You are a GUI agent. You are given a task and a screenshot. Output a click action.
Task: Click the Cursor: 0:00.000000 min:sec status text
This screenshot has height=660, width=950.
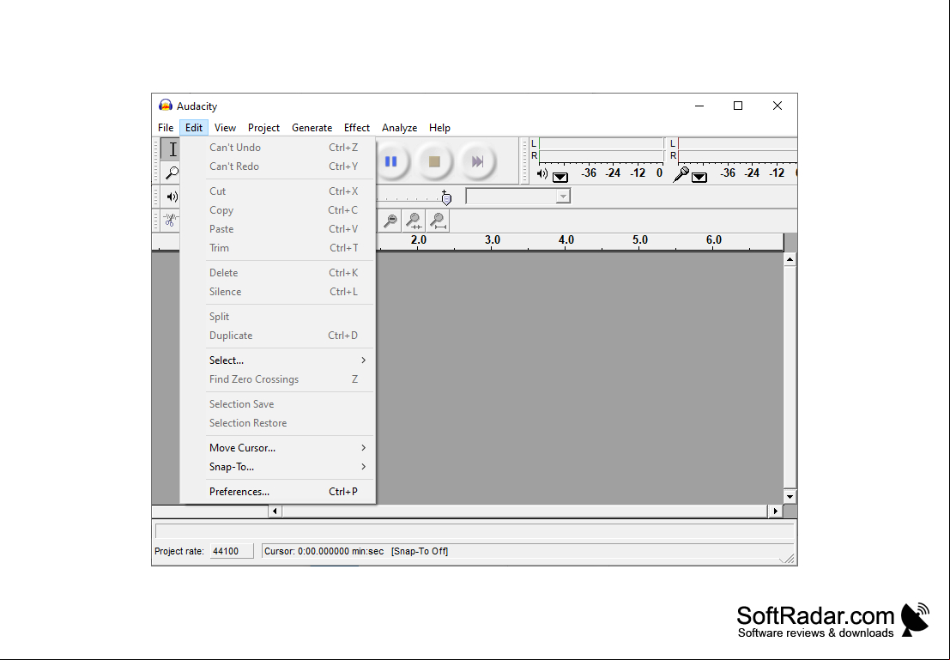324,551
